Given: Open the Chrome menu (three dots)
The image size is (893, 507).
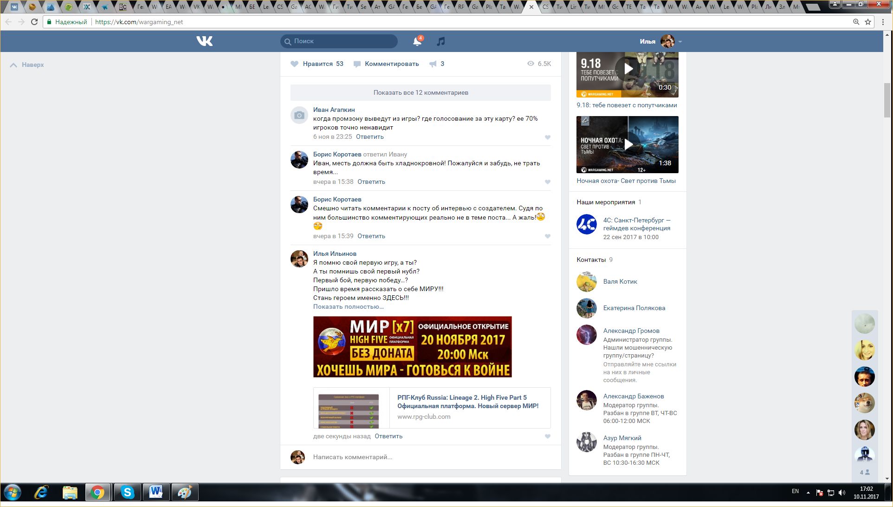Looking at the screenshot, I should pos(883,22).
